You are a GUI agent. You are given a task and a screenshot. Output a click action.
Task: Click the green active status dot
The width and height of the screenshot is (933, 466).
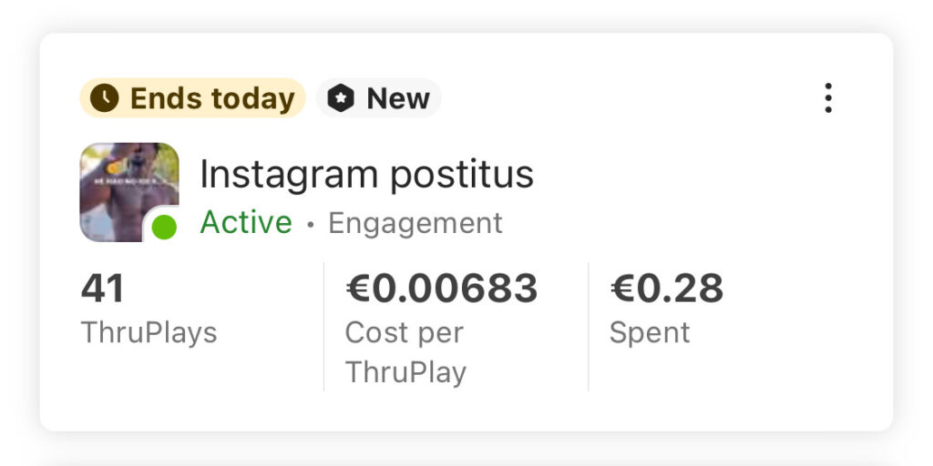pos(164,228)
